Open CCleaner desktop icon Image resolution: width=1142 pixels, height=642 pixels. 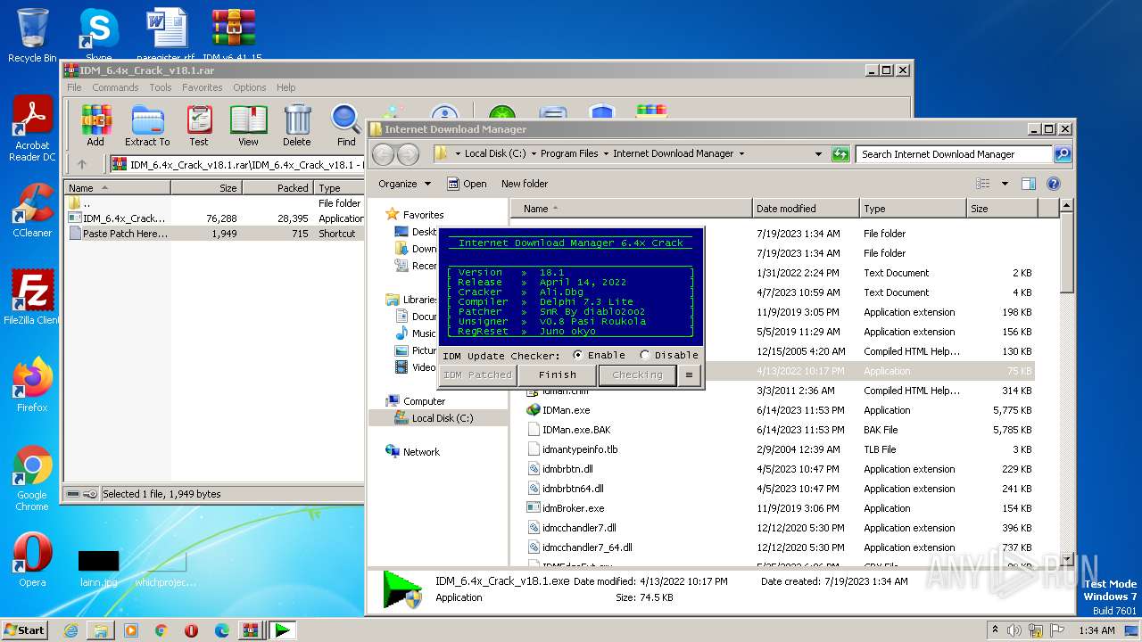(x=32, y=210)
